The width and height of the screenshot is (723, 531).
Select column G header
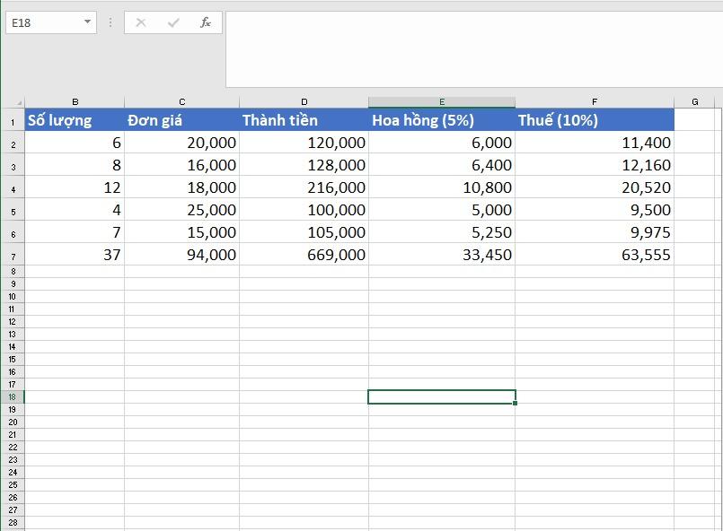[x=694, y=100]
